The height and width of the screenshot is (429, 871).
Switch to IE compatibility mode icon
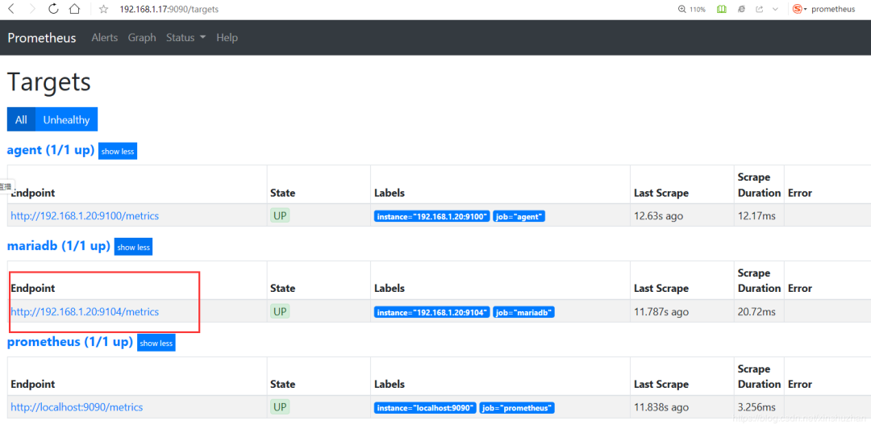coord(740,9)
